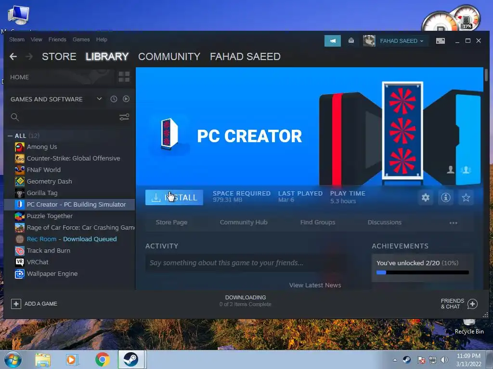493x369 pixels.
Task: Click the single friend silhouette icon
Action: [451, 170]
